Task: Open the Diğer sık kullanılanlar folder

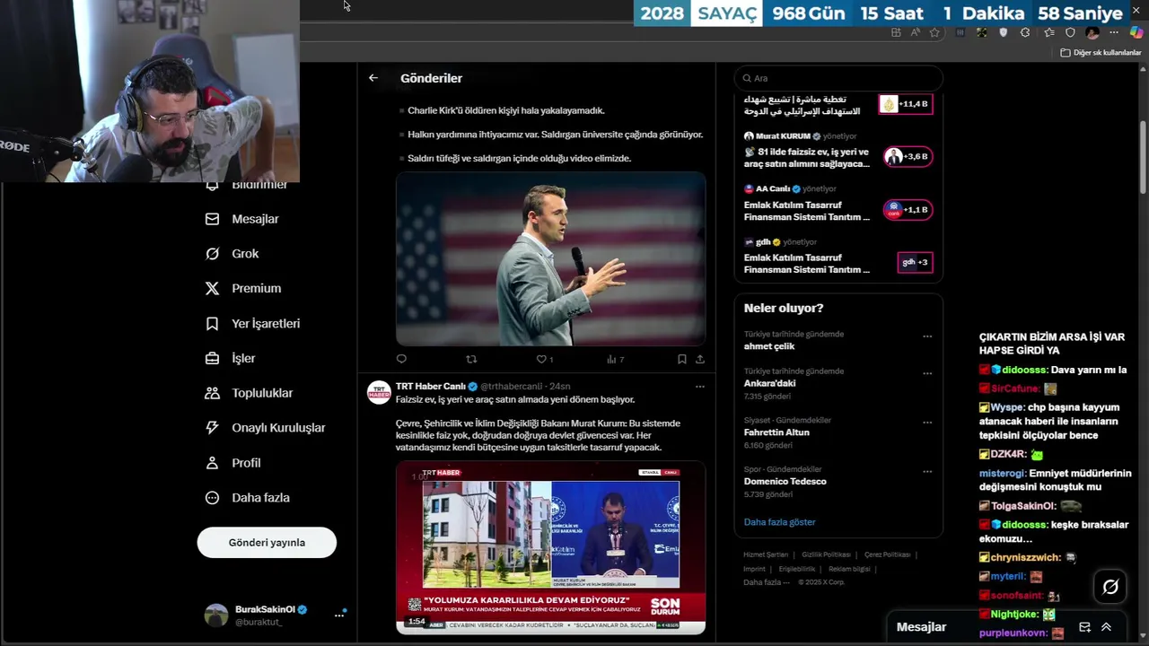Action: click(1101, 53)
